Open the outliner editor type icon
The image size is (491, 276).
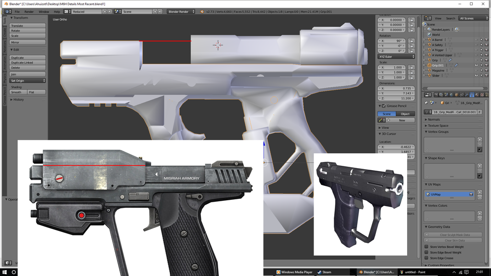pyautogui.click(x=428, y=18)
